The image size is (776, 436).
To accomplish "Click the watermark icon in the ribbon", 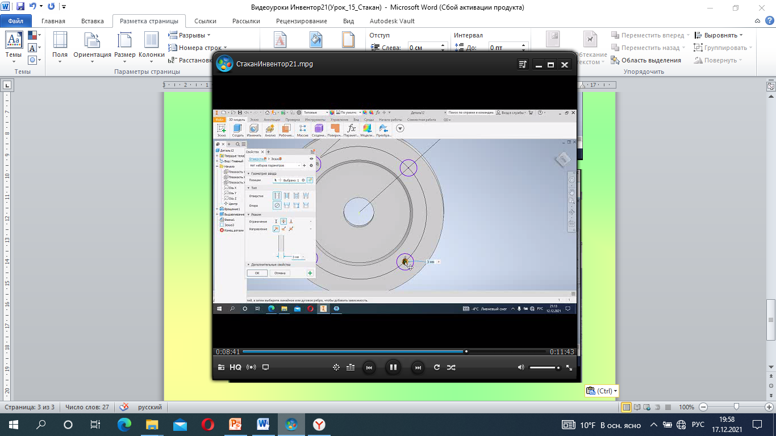I will tap(281, 40).
